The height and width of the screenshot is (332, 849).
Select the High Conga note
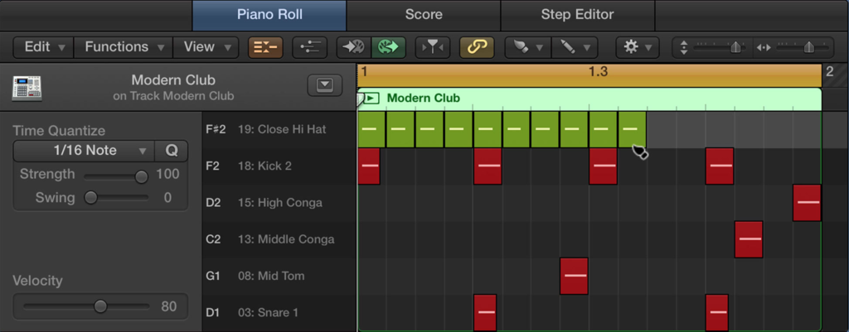coord(808,203)
